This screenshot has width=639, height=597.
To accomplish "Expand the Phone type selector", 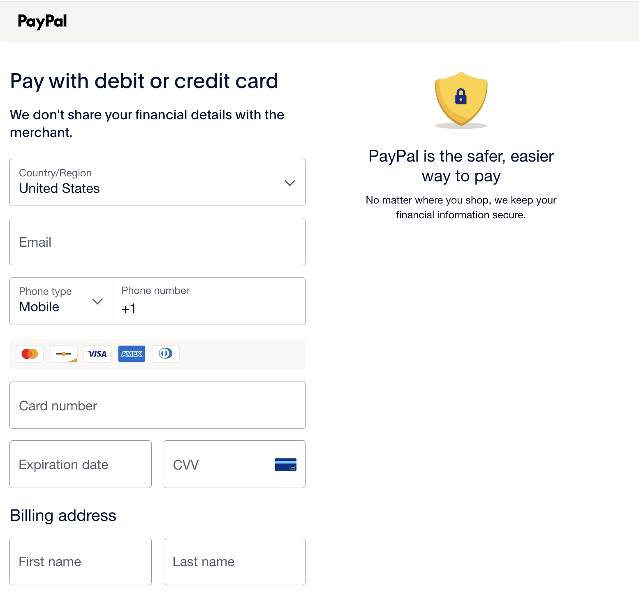I will [x=61, y=301].
